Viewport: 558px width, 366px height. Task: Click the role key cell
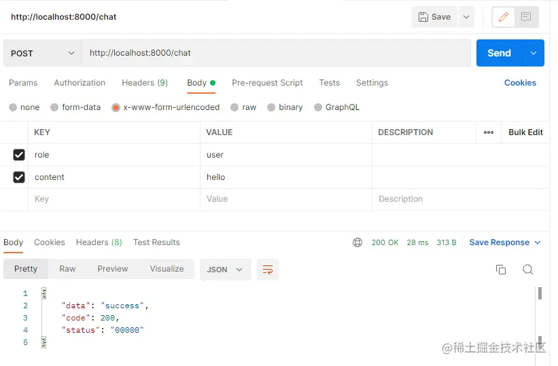114,155
